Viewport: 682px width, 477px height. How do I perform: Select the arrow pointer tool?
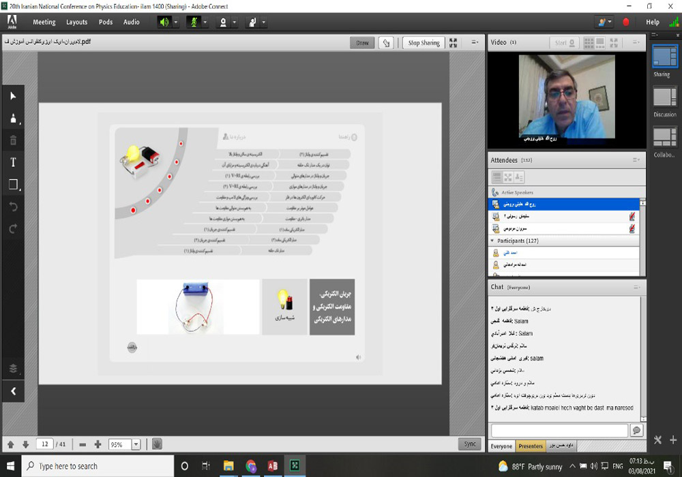[x=13, y=96]
